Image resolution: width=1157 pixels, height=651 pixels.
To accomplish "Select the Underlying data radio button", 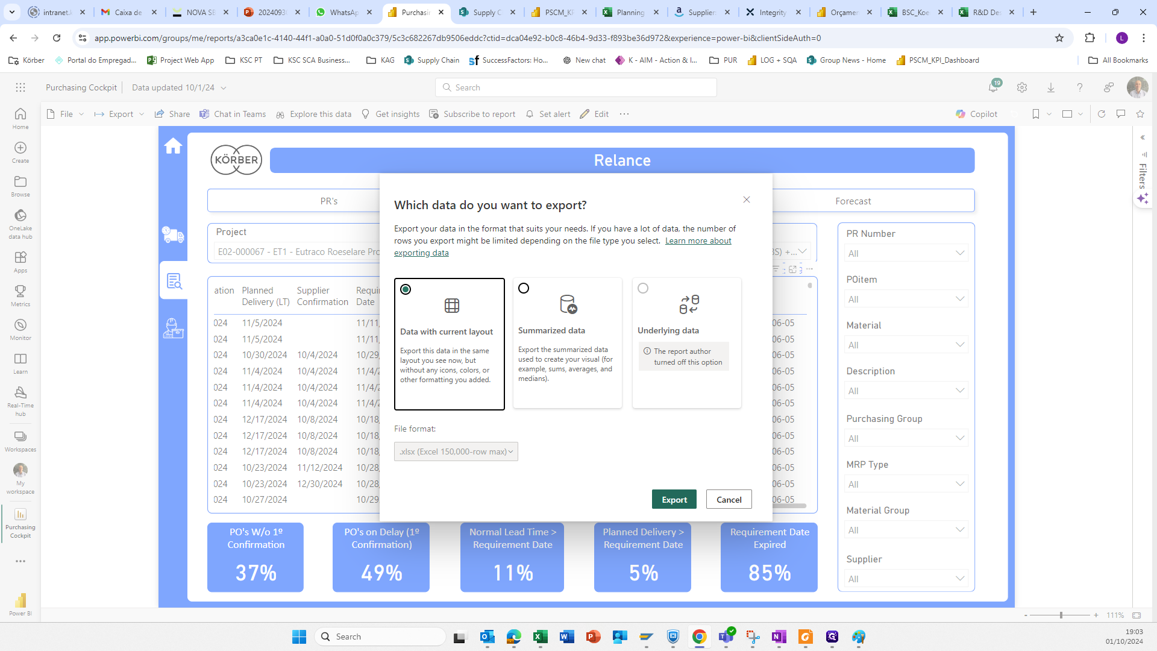I will coord(643,288).
